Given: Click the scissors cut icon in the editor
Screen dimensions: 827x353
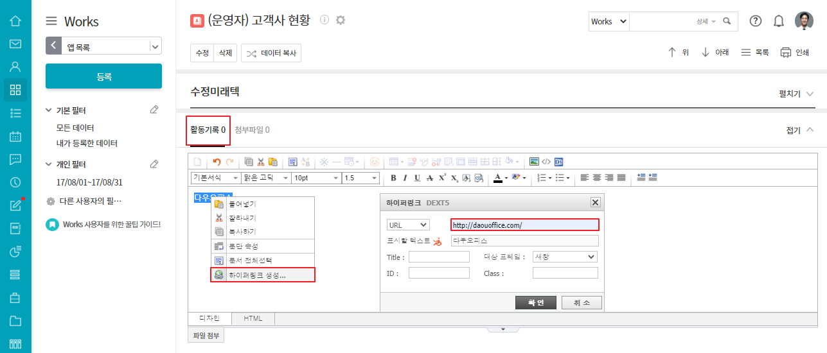Looking at the screenshot, I should click(x=261, y=162).
